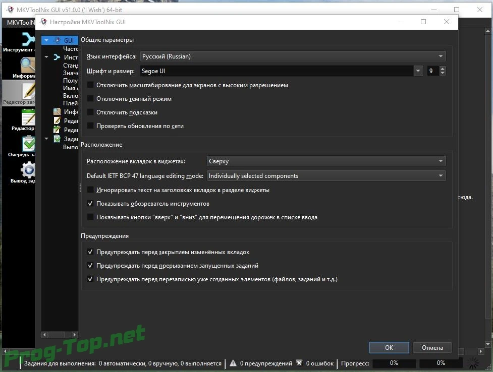Enable the 'вверх' and 'вниз' track move buttons option
This screenshot has height=372, width=493.
click(90, 217)
